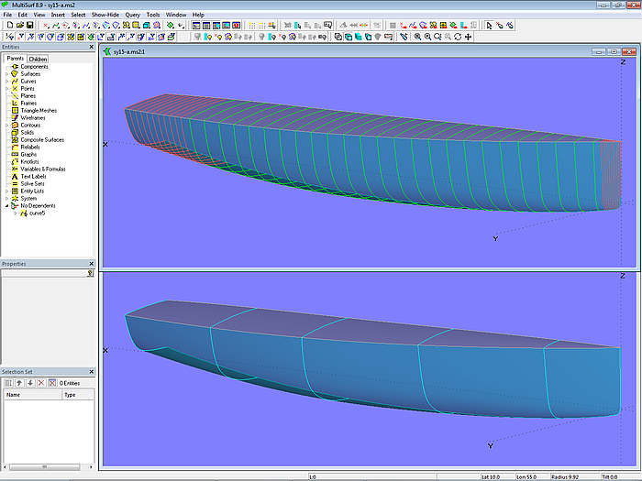This screenshot has height=481, width=642.
Task: Expand the Surfaces tree node
Action: [x=6, y=74]
